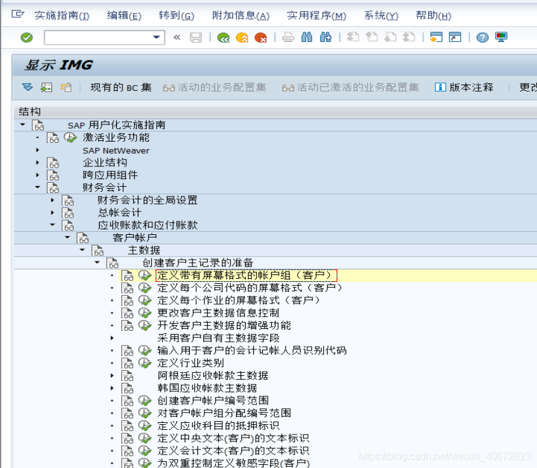Click the Generate Shortcut icon

pyautogui.click(x=455, y=37)
